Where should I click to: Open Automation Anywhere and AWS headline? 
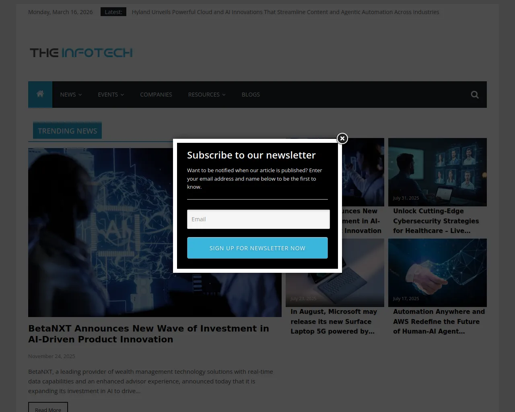(x=439, y=321)
